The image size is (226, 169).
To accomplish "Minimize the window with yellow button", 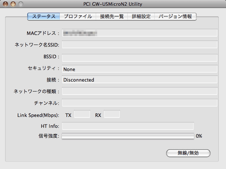I will pyautogui.click(x=13, y=4).
